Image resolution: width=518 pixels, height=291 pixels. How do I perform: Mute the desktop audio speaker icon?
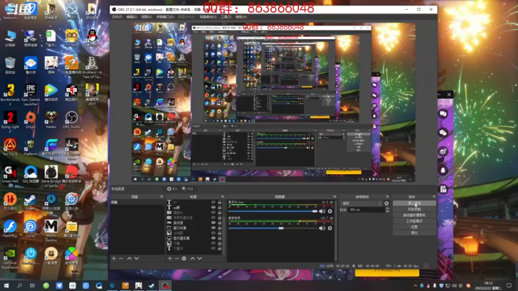click(322, 228)
